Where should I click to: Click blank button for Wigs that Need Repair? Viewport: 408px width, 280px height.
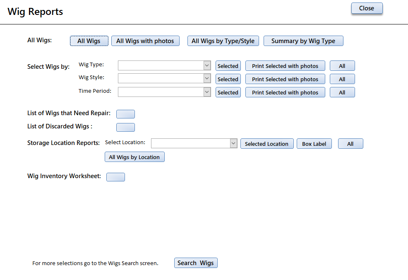[x=125, y=114]
